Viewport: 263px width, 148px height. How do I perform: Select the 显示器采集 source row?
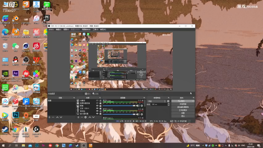pos(89,113)
